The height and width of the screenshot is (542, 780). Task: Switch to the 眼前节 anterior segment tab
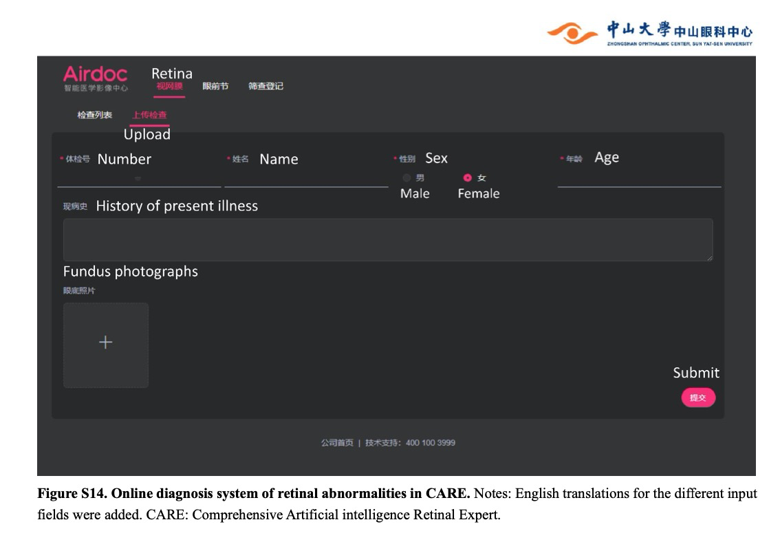click(x=214, y=87)
